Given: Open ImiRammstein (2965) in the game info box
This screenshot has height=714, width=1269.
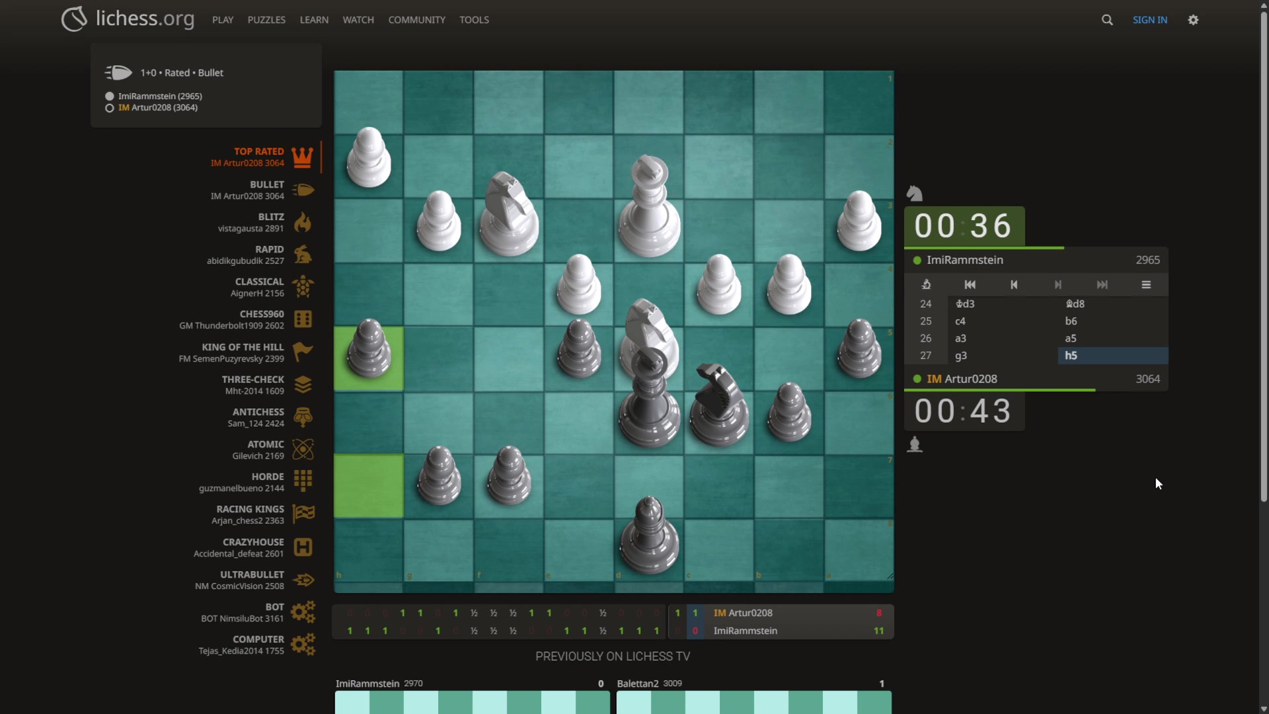Looking at the screenshot, I should pyautogui.click(x=160, y=96).
